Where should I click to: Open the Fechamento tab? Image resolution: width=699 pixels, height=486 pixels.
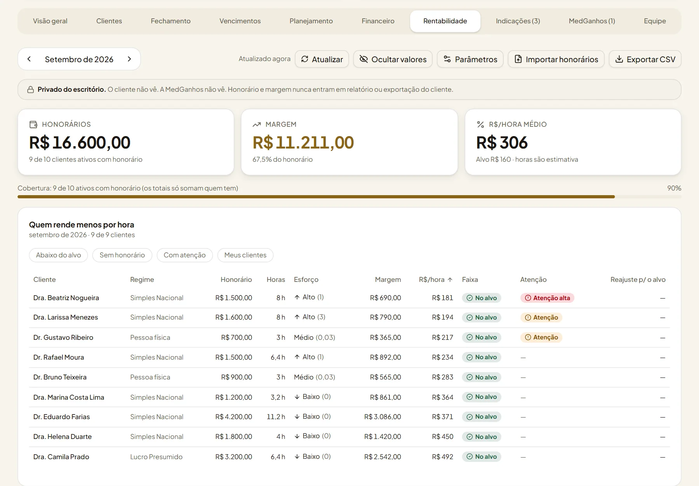pyautogui.click(x=171, y=21)
